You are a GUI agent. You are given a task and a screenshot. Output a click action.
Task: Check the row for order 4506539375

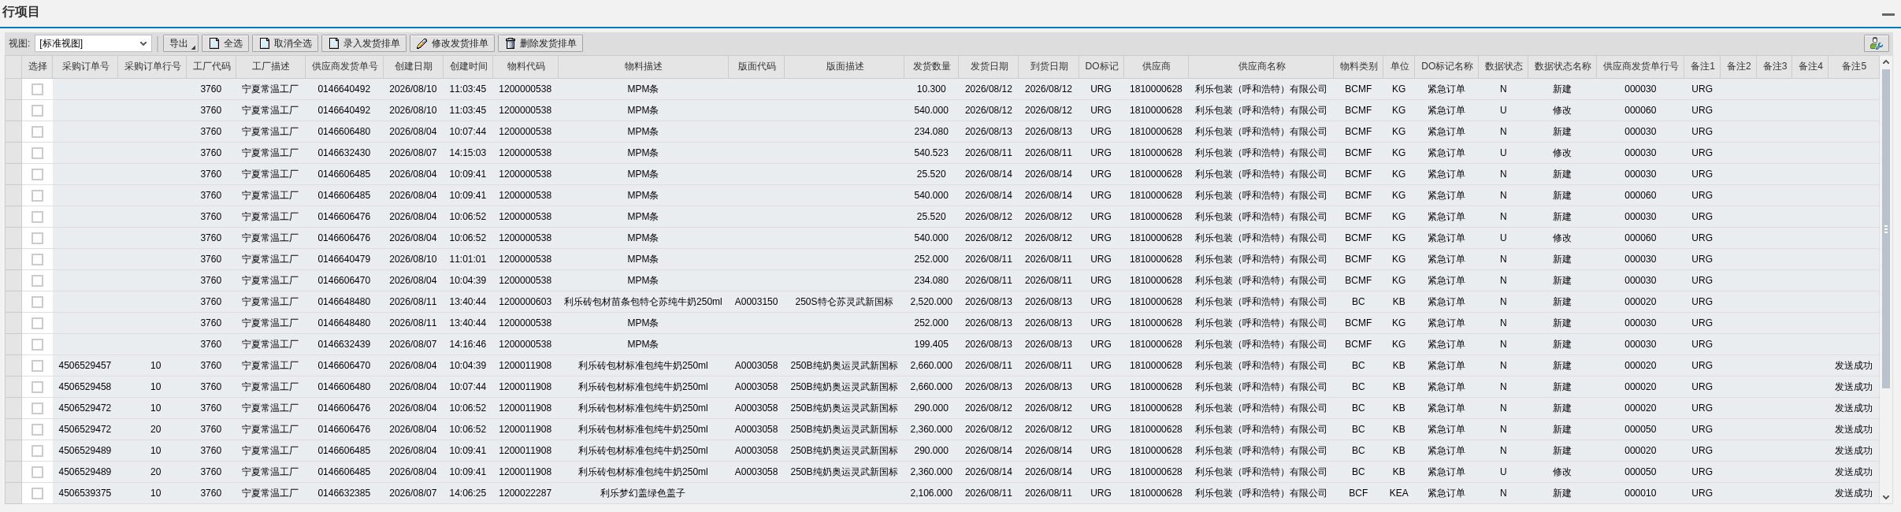(37, 493)
